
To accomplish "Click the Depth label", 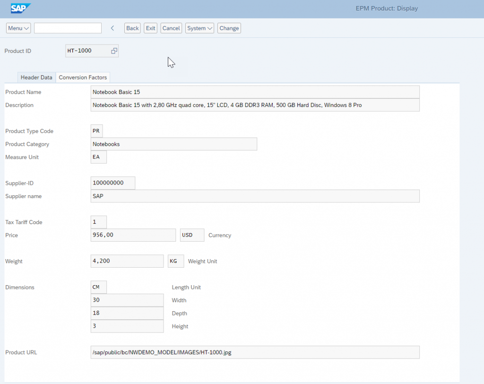I will pyautogui.click(x=179, y=313).
